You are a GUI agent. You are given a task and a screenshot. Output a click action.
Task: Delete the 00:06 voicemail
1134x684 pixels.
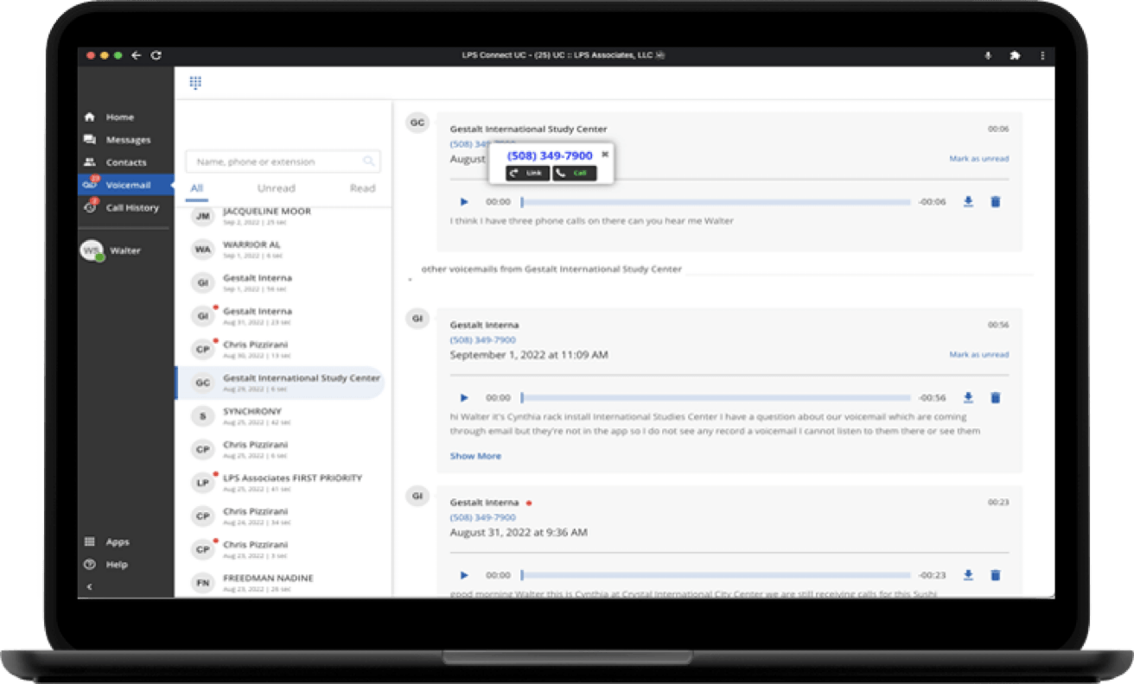click(x=995, y=201)
